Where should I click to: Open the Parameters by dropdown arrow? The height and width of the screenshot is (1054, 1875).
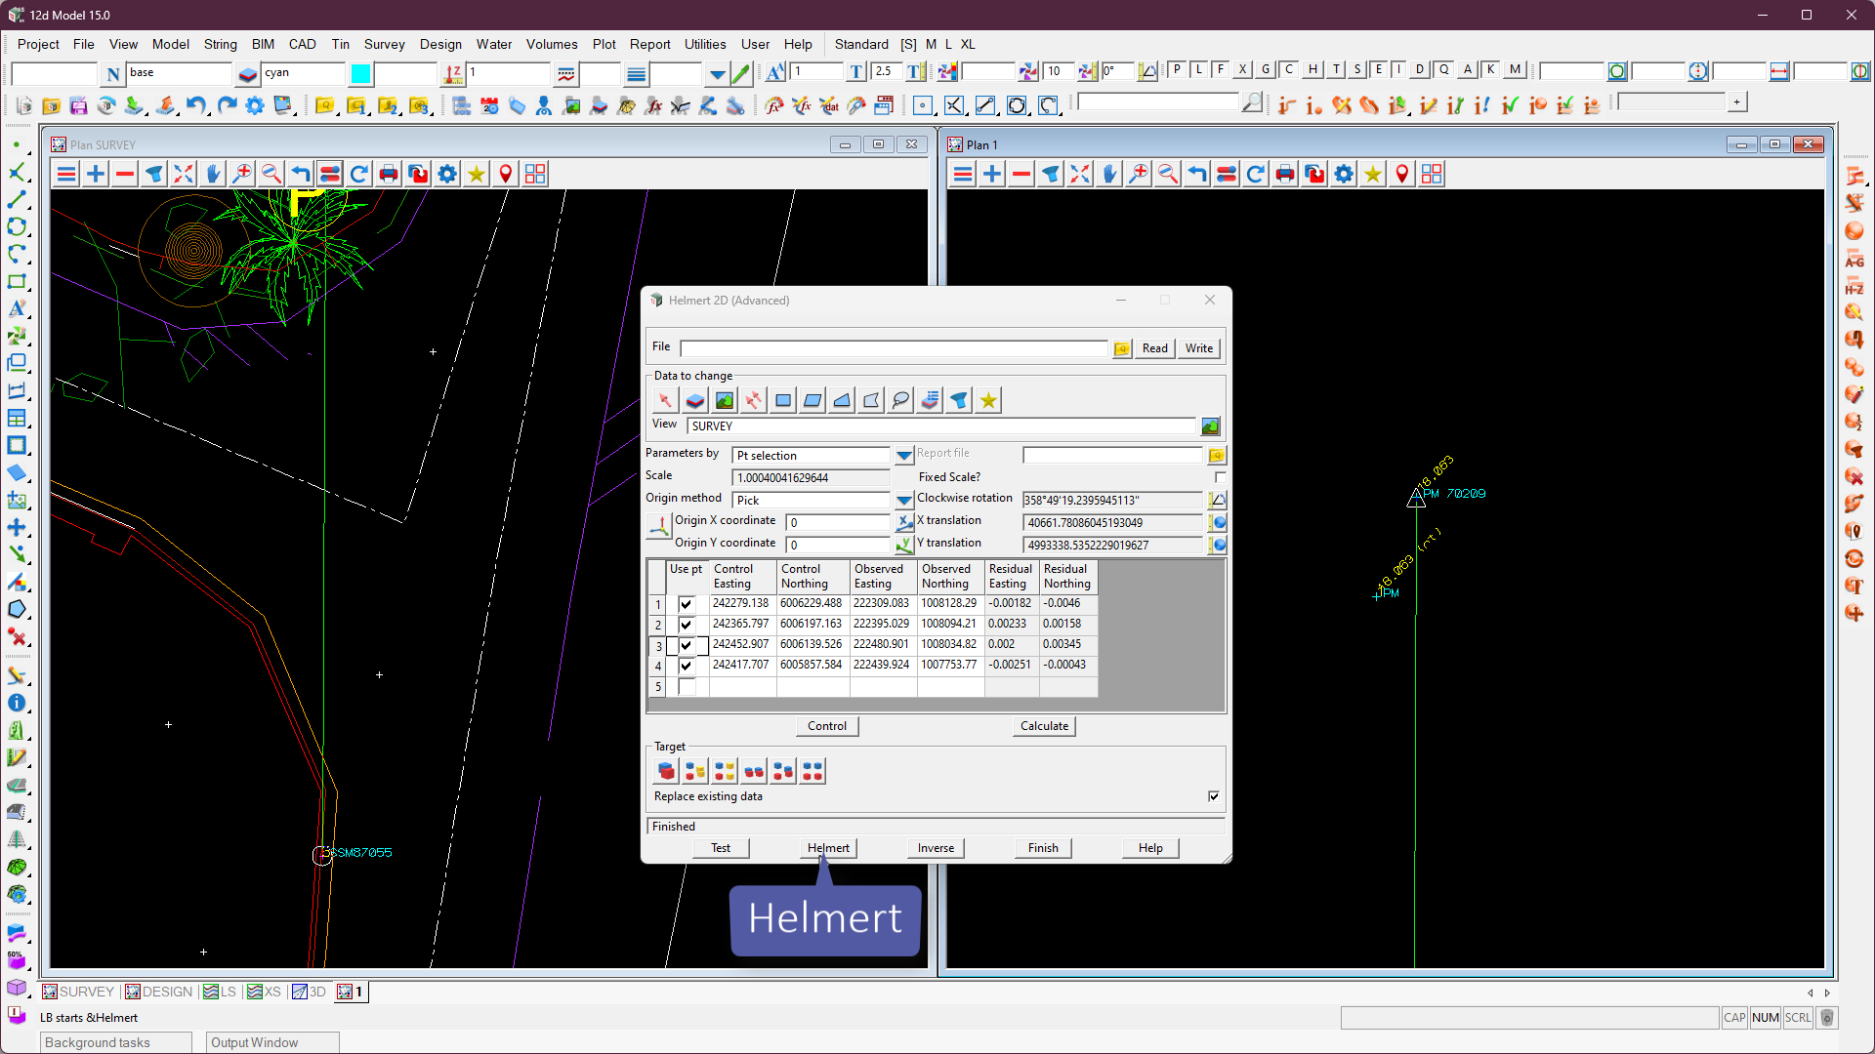[904, 456]
